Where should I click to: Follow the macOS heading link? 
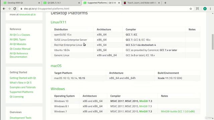[56, 66]
